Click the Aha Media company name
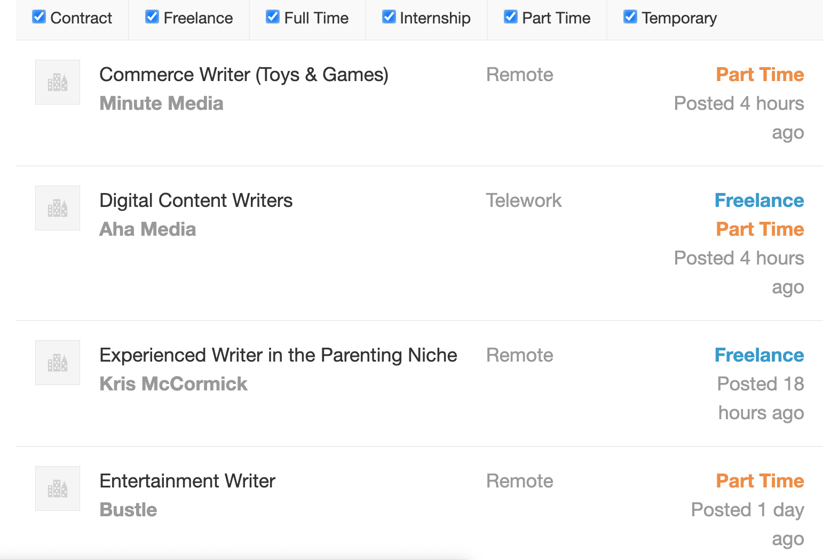The width and height of the screenshot is (823, 560). (x=148, y=229)
